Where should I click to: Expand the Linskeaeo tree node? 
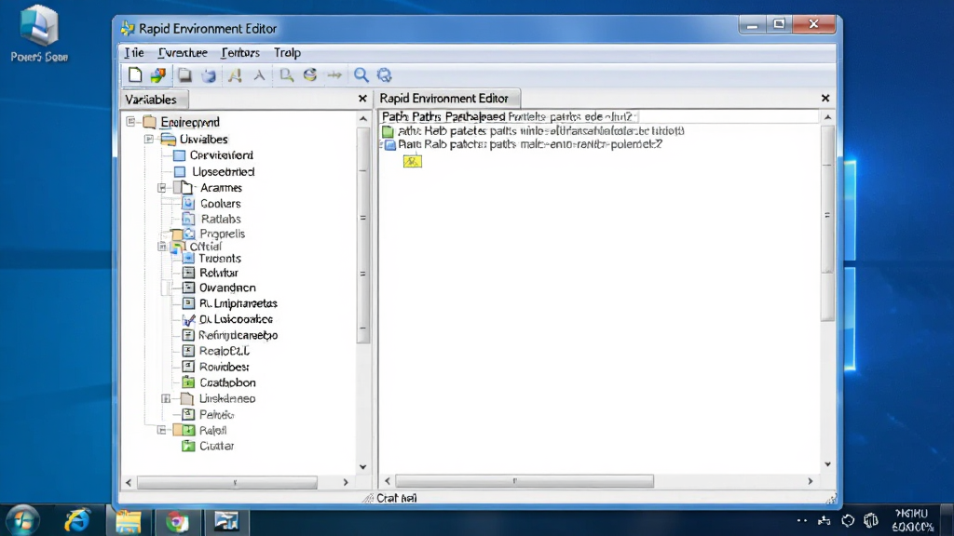[x=166, y=398]
